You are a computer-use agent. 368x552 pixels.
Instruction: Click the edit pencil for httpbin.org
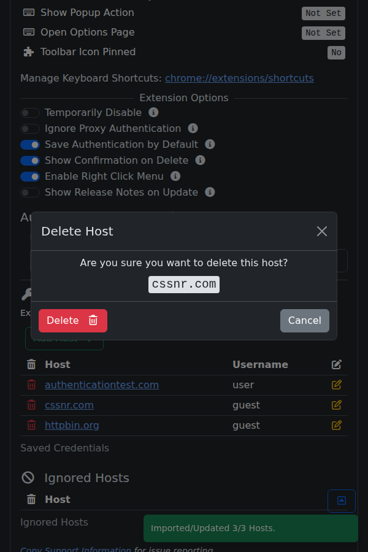coord(336,425)
